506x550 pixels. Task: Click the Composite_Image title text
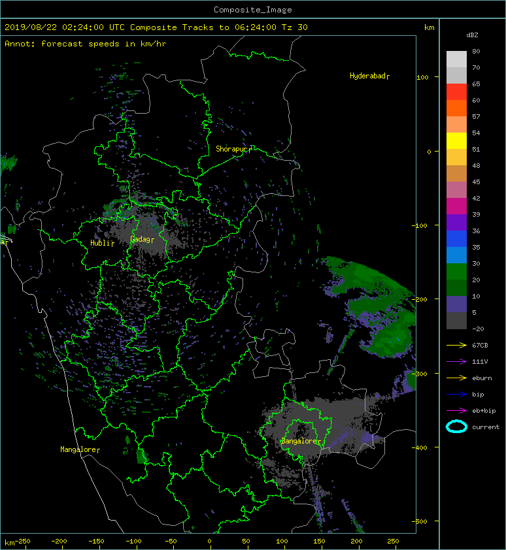click(x=253, y=10)
